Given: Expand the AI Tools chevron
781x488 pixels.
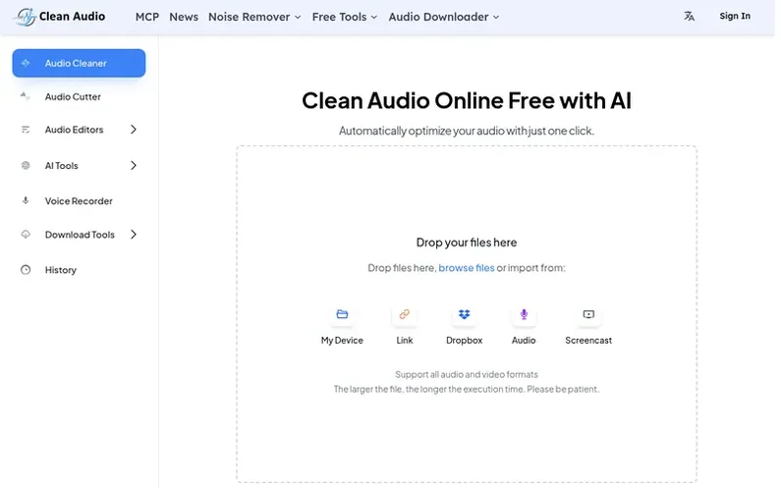Looking at the screenshot, I should pos(134,165).
